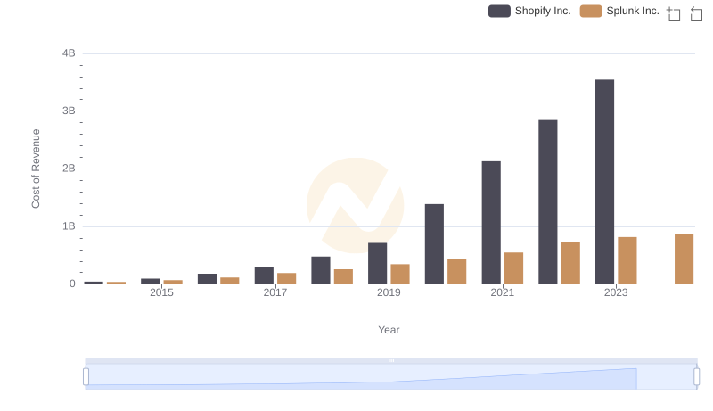Click the area zoom tool icon

tap(674, 13)
